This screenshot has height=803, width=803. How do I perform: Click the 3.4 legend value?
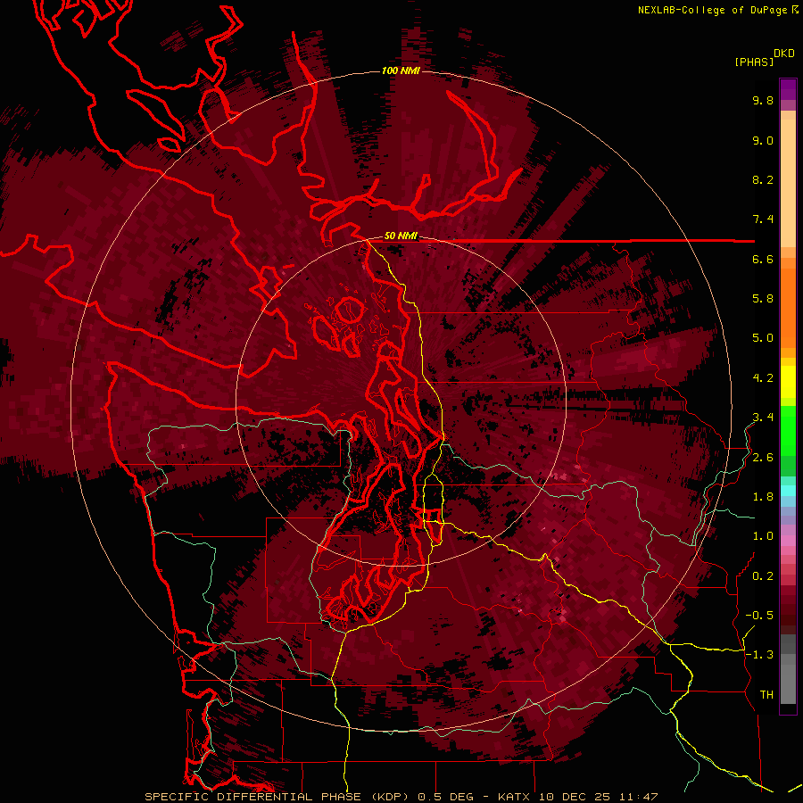(763, 418)
